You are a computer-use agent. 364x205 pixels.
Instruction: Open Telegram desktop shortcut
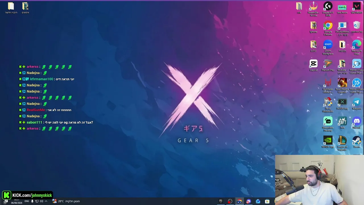coord(357,104)
